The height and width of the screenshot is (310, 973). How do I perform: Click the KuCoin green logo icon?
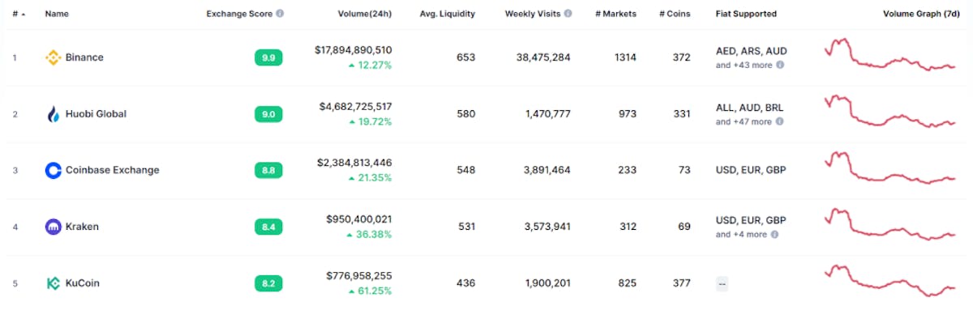[x=53, y=283]
